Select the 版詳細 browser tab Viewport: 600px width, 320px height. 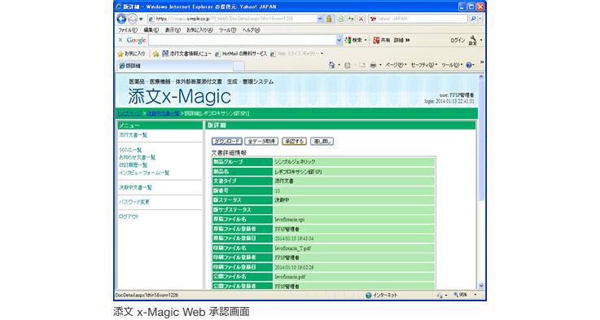(174, 65)
